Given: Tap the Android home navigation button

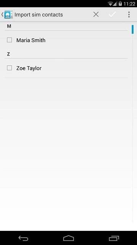Looking at the screenshot, I should (68, 238).
